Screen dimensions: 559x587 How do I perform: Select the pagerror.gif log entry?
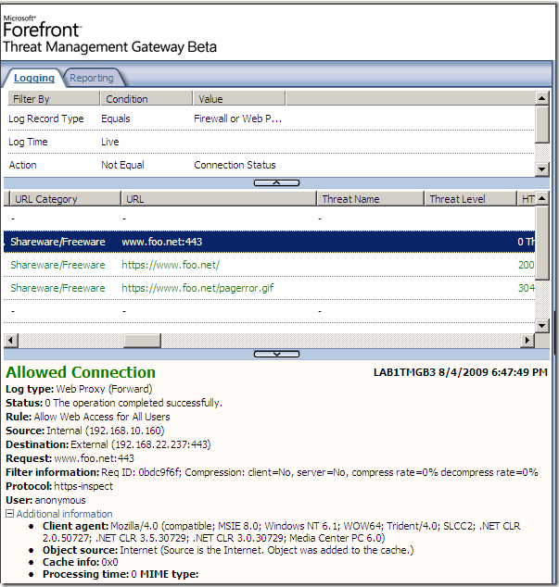tap(269, 288)
